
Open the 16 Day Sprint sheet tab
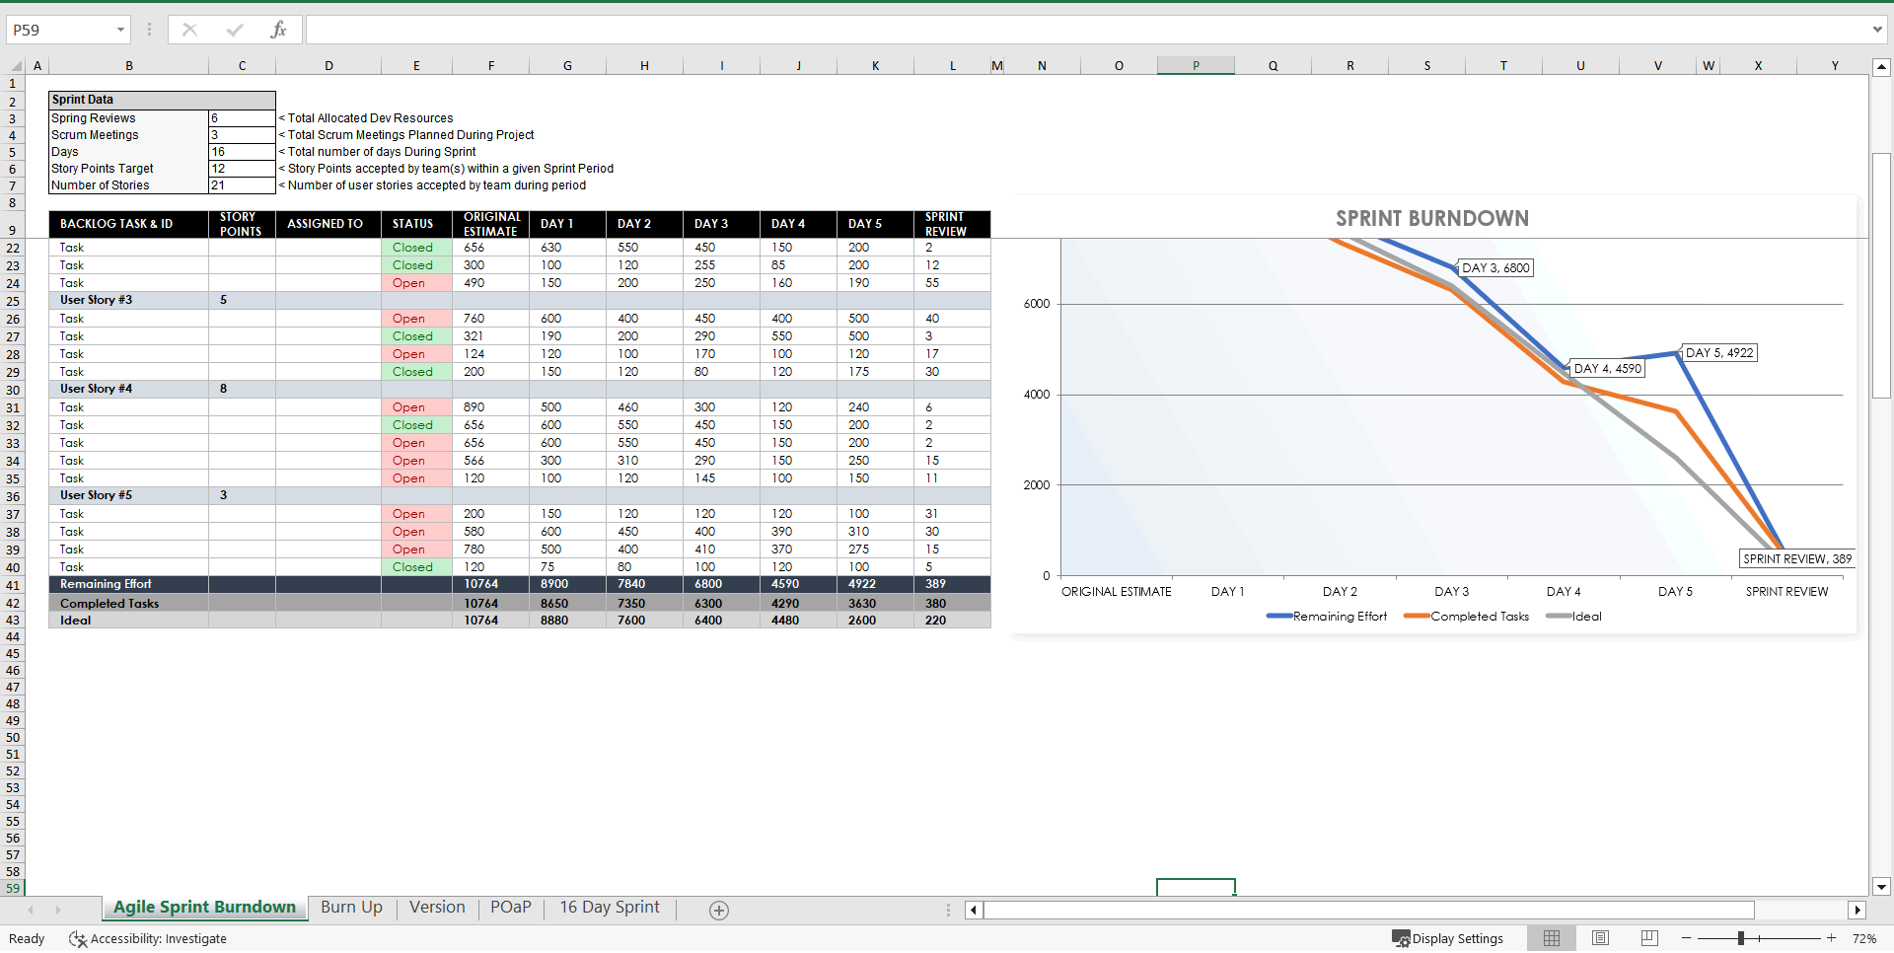click(x=609, y=908)
